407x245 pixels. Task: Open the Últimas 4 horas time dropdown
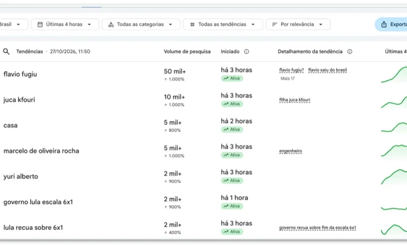coord(65,24)
